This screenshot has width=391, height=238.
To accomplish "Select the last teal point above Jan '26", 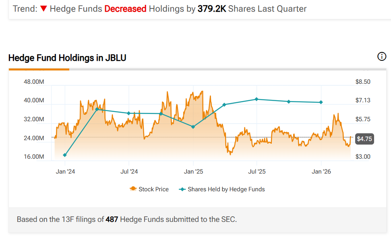I will pyautogui.click(x=321, y=102).
